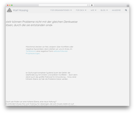Close the browser window with red button
This screenshot has width=135, height=114.
pyautogui.click(x=8, y=5)
